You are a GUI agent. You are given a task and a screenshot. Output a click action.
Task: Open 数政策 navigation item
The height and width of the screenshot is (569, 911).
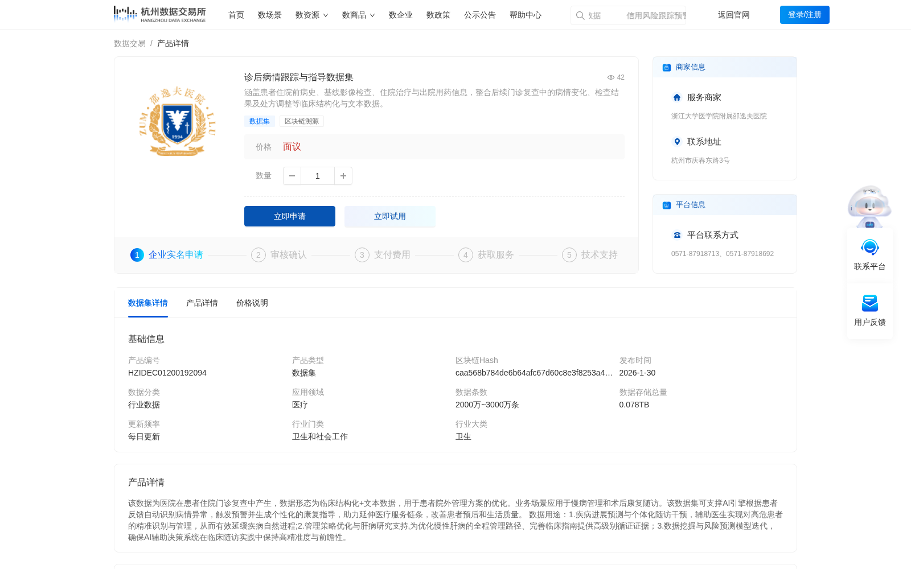(x=438, y=15)
